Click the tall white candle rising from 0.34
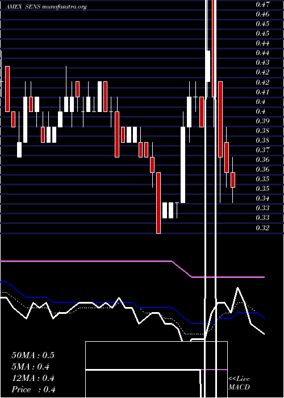 (183, 165)
